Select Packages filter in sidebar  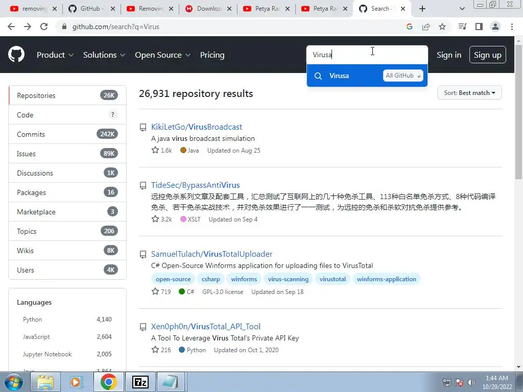[68, 192]
